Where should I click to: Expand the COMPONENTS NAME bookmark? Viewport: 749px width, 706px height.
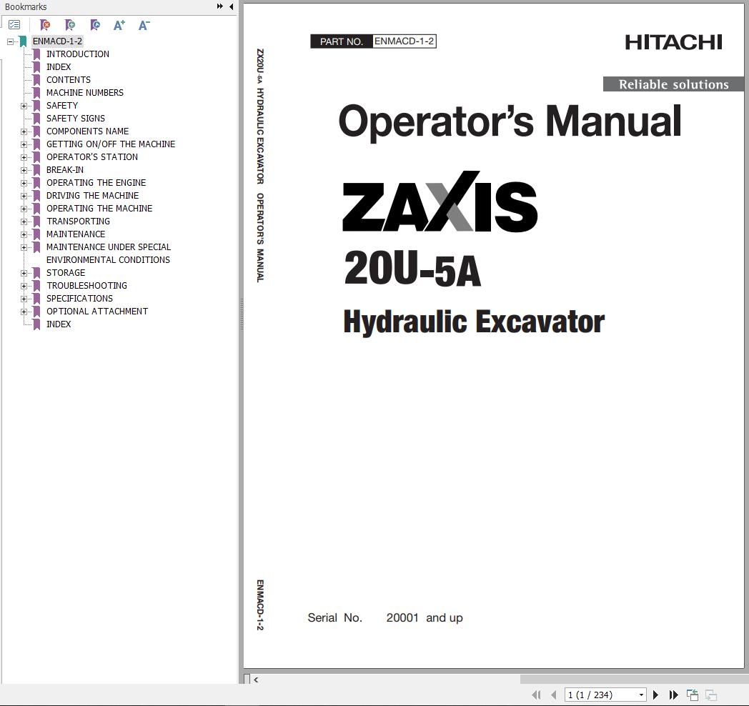24,131
